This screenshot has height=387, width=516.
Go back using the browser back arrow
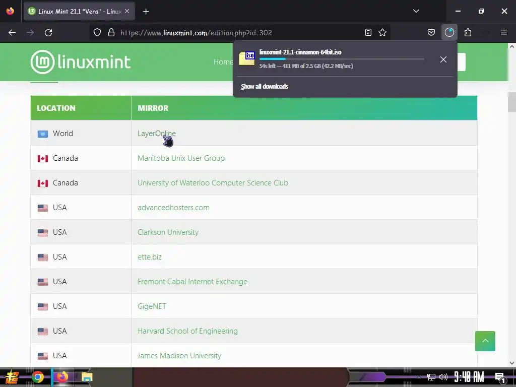pyautogui.click(x=12, y=33)
